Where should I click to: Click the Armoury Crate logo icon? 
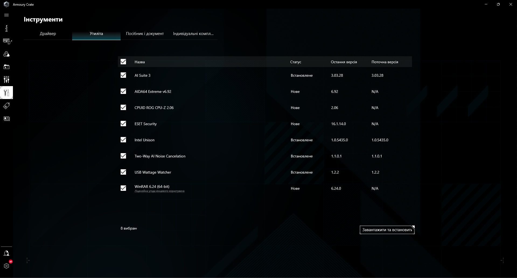6,5
